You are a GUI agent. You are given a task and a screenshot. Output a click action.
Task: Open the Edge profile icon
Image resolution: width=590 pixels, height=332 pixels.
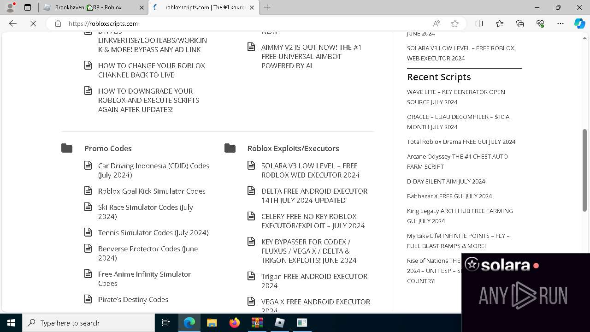(10, 7)
